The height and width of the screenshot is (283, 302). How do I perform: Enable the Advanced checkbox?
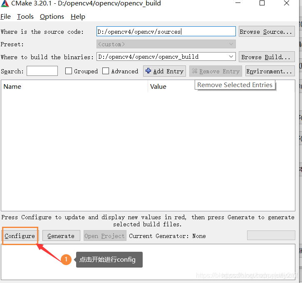(106, 71)
